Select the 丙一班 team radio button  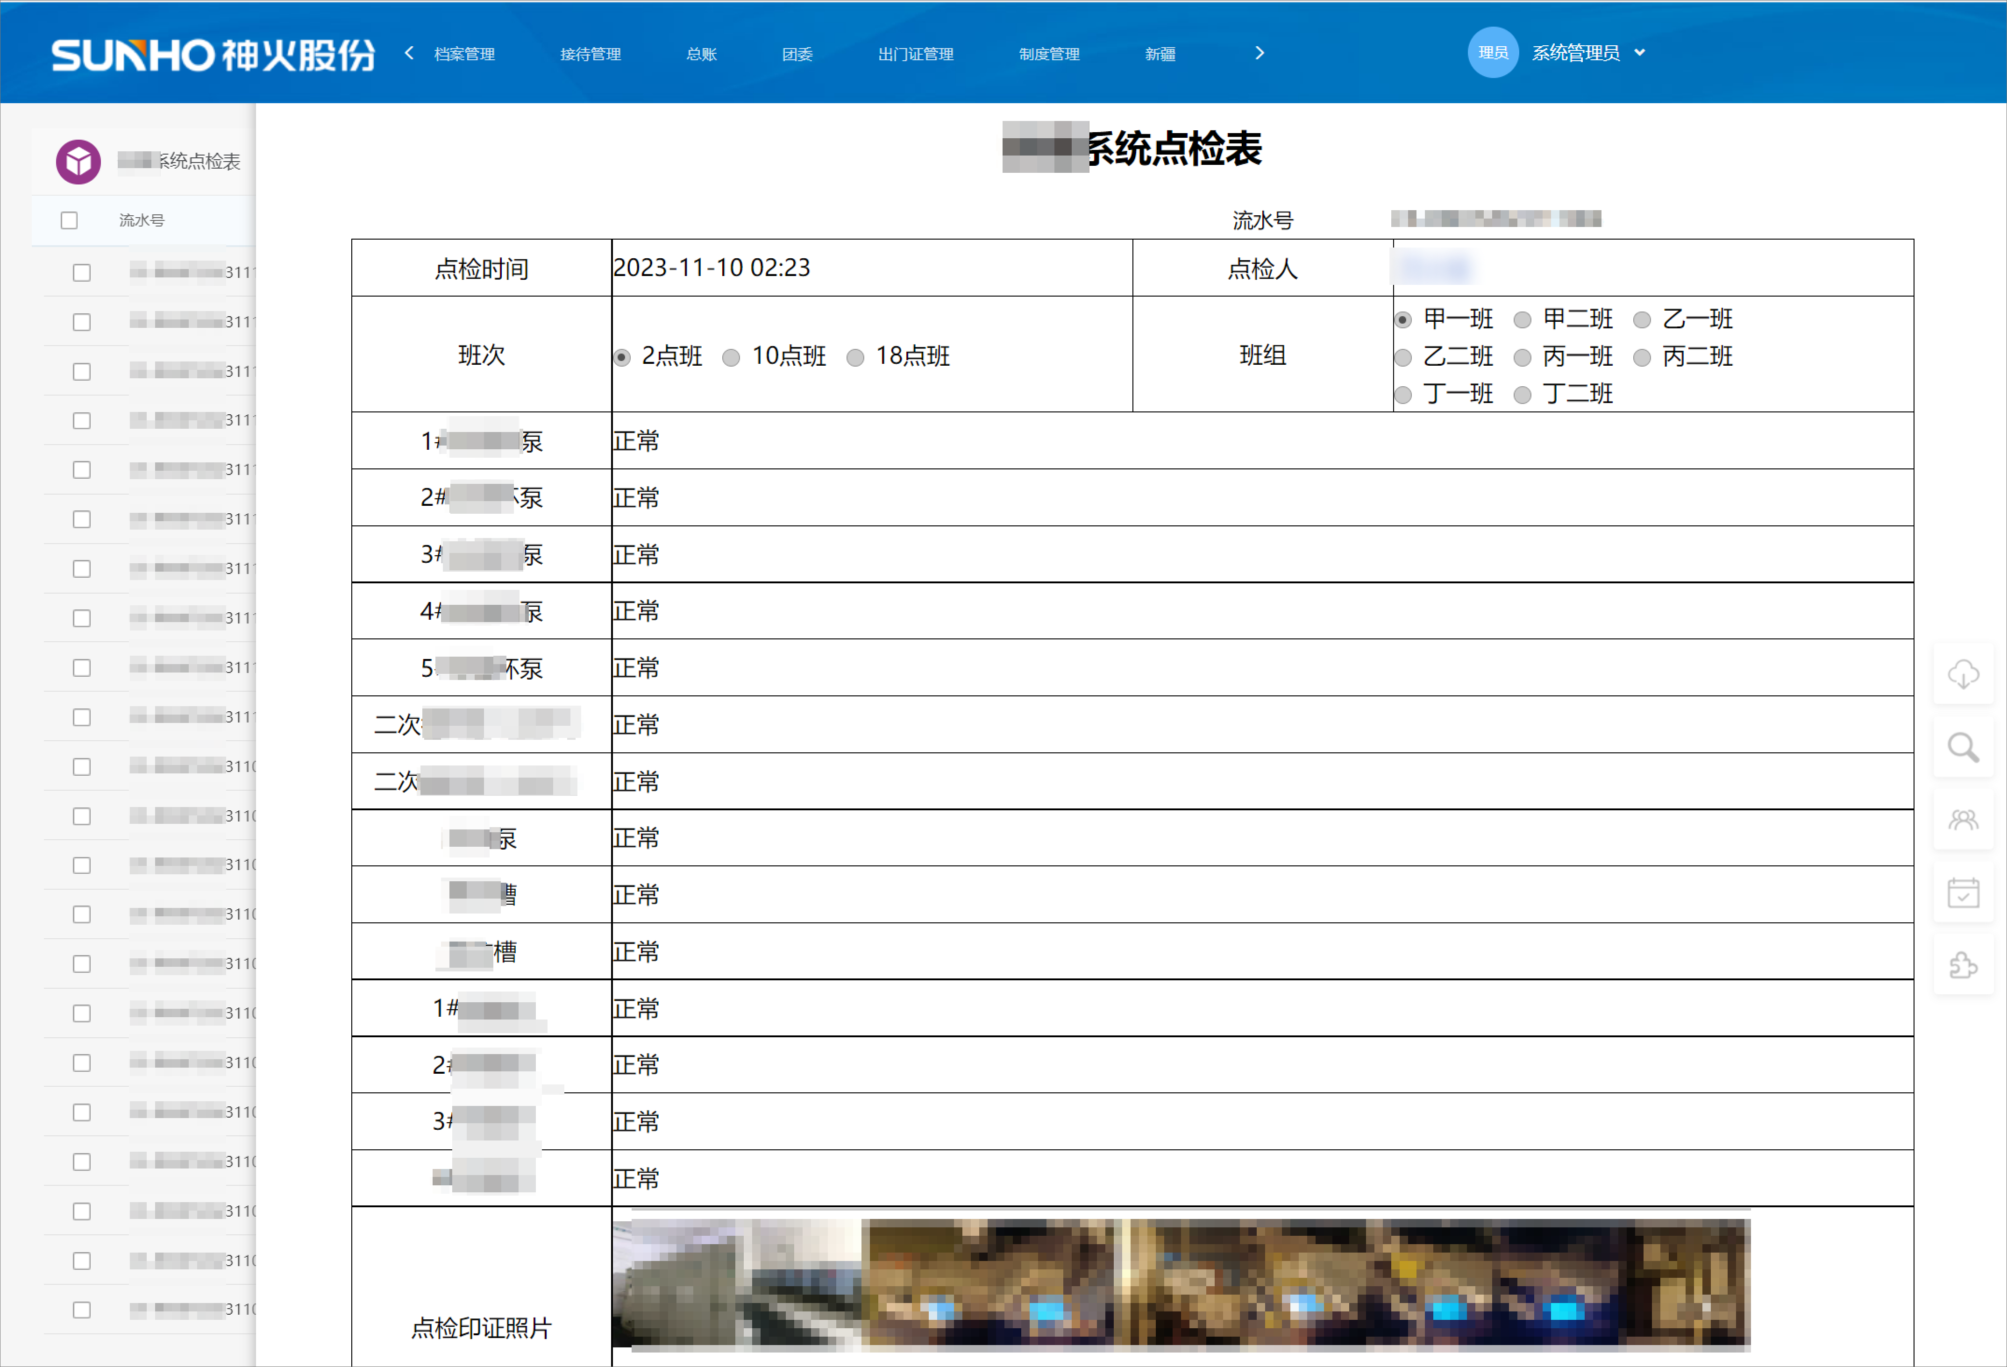click(1523, 357)
